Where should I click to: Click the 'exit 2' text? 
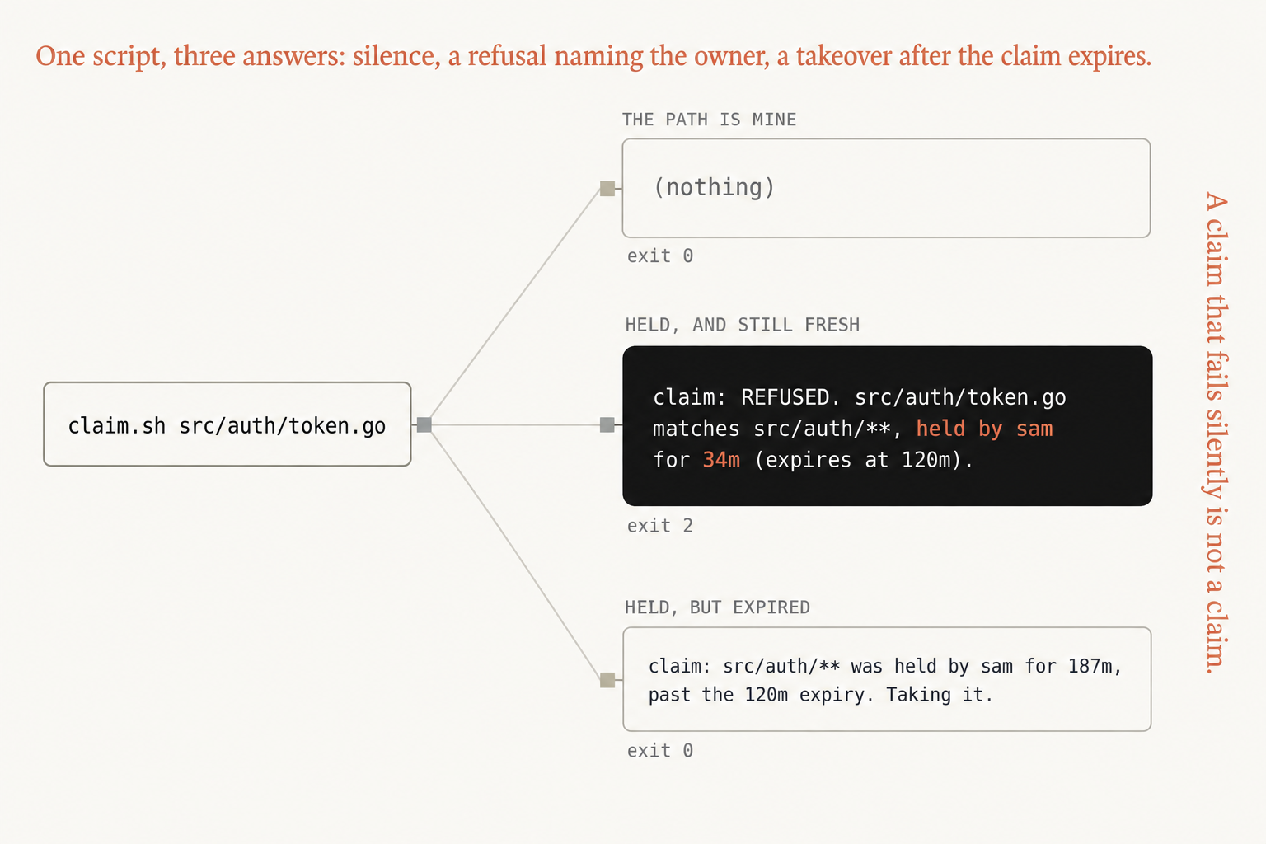(660, 526)
